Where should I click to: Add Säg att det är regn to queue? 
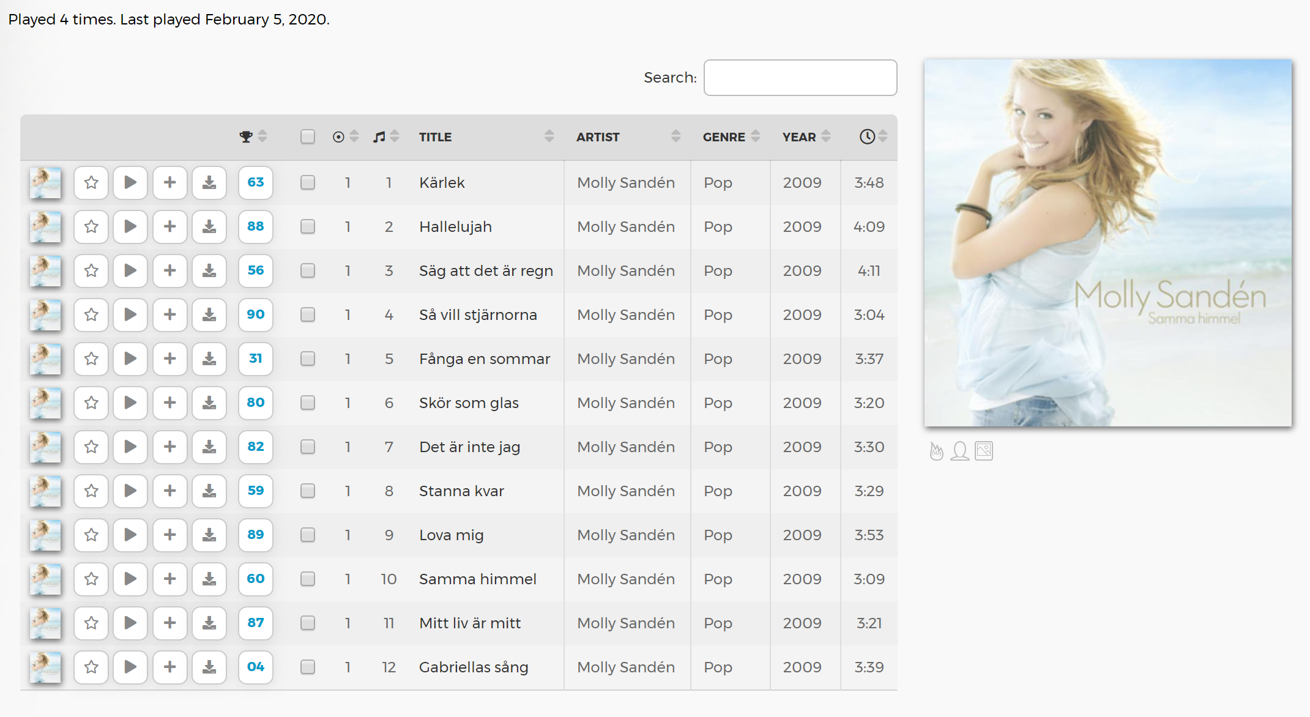pyautogui.click(x=169, y=270)
